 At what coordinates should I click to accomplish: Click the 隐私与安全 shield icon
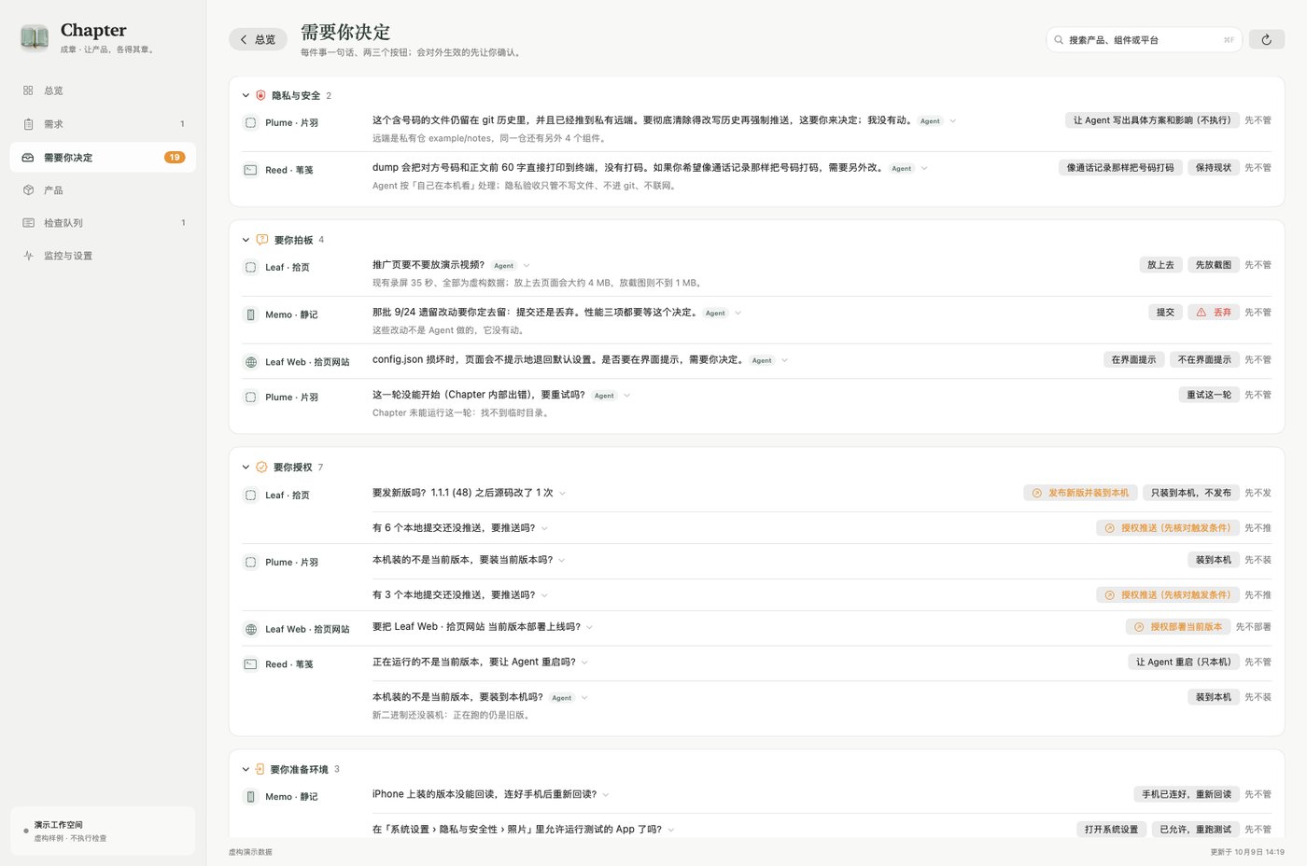pos(260,95)
